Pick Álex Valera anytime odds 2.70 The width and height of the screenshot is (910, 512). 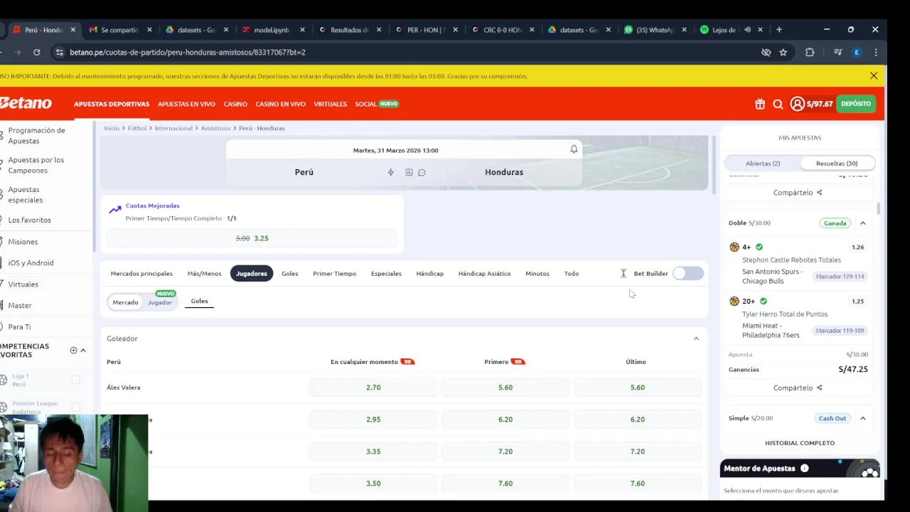(x=373, y=388)
